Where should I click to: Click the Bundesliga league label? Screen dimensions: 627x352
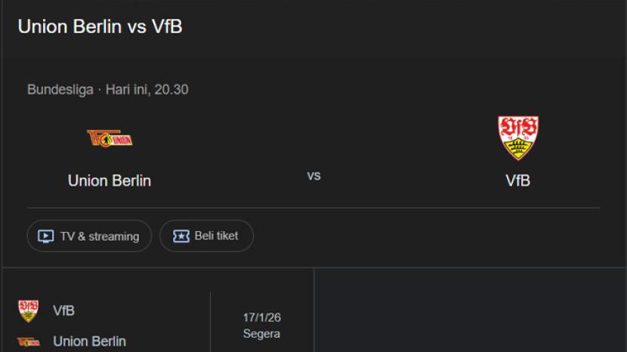pyautogui.click(x=60, y=90)
